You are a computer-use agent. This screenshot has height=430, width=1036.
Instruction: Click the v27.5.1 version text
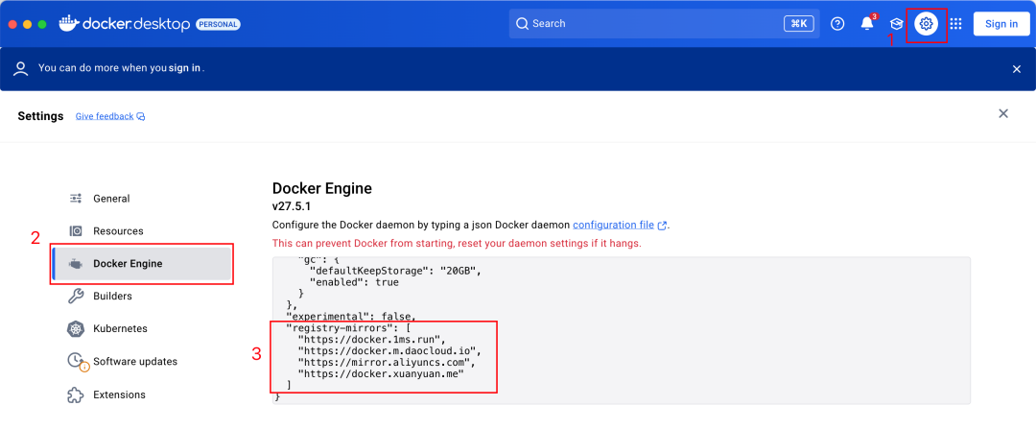(x=292, y=206)
